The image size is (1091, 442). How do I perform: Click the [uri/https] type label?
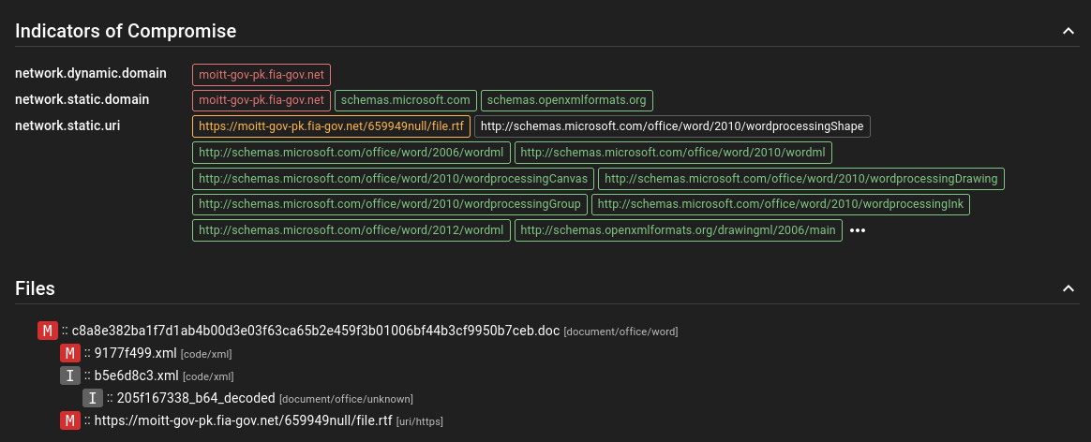click(x=420, y=421)
